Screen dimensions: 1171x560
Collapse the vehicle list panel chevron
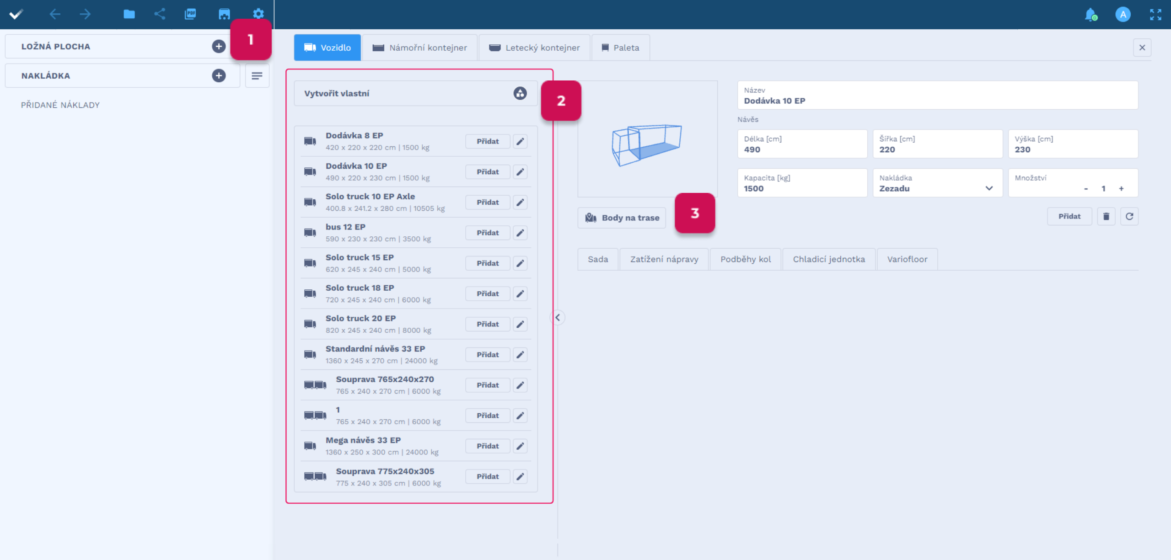(557, 317)
